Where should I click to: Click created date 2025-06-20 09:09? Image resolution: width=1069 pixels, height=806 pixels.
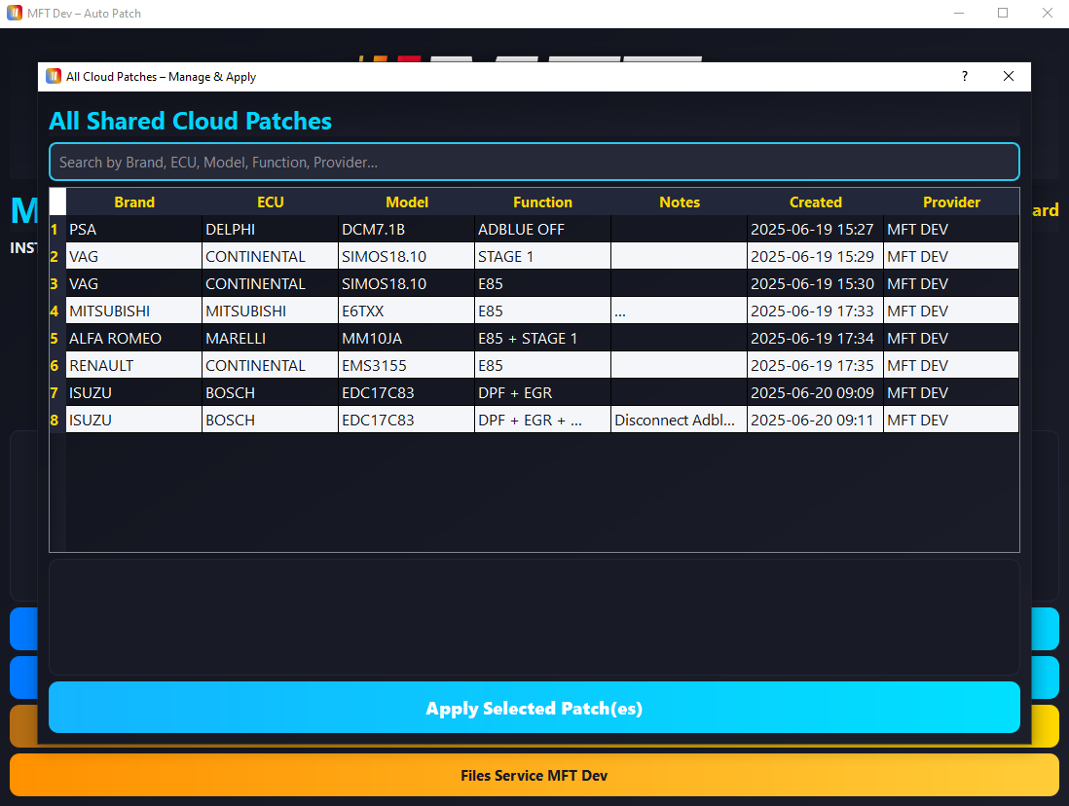[x=816, y=392]
